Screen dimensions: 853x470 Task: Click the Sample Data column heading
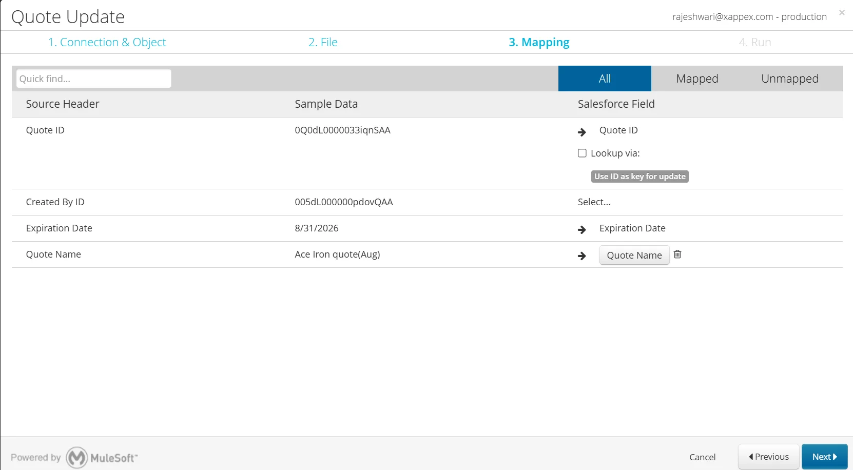(x=326, y=104)
